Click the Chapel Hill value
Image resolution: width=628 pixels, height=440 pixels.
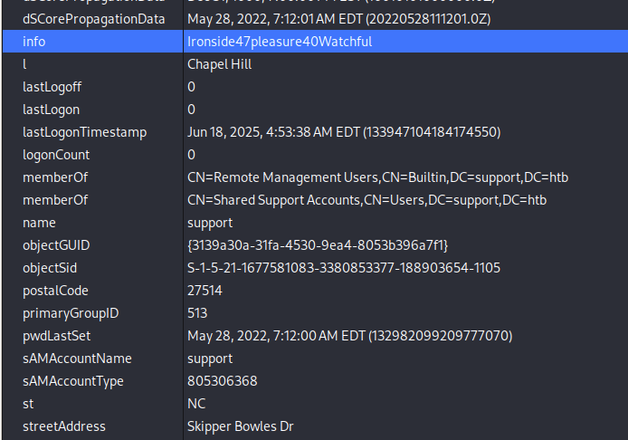[220, 64]
